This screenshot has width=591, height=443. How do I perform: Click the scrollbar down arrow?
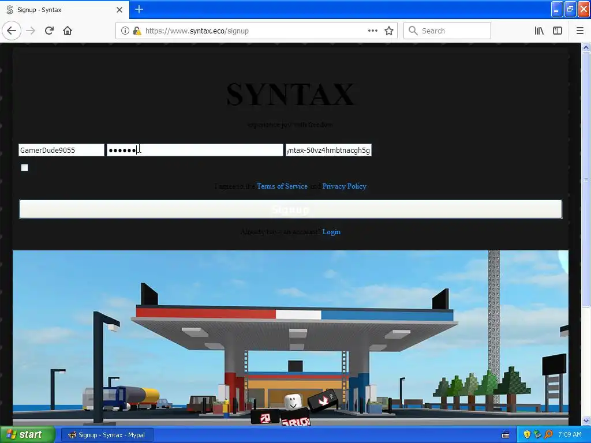point(586,421)
